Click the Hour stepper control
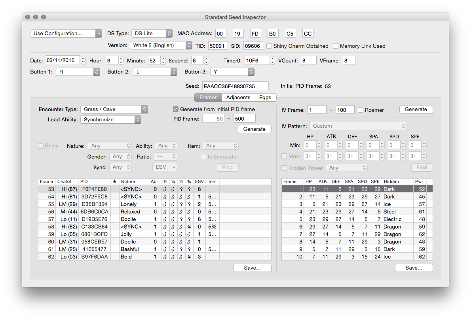 121,60
